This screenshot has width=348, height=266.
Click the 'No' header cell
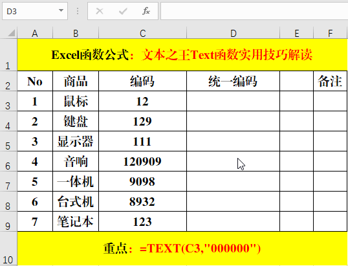click(x=35, y=81)
